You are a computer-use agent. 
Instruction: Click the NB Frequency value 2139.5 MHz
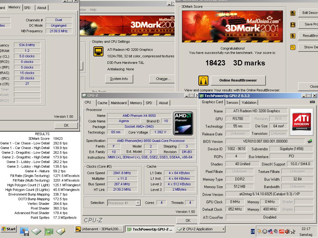click(59, 31)
